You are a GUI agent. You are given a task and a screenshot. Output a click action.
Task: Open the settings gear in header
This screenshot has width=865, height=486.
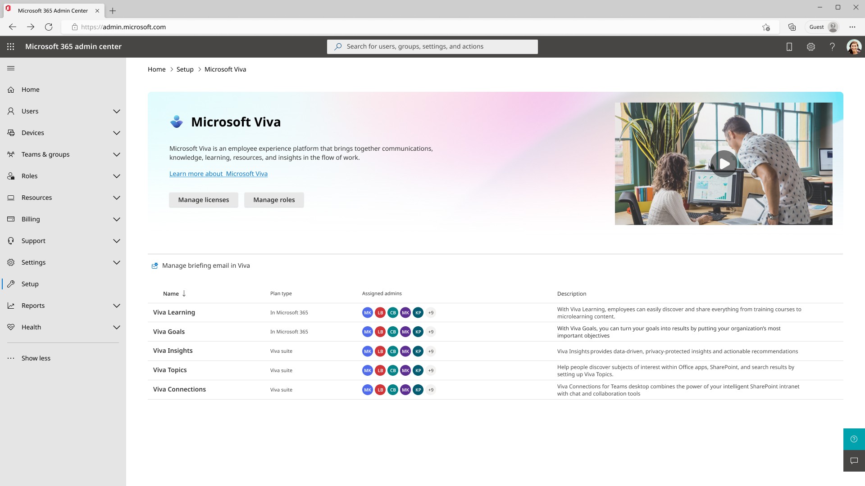click(810, 47)
